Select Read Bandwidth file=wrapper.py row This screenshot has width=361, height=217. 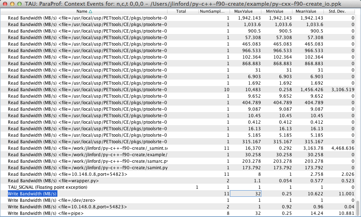(x=53, y=181)
